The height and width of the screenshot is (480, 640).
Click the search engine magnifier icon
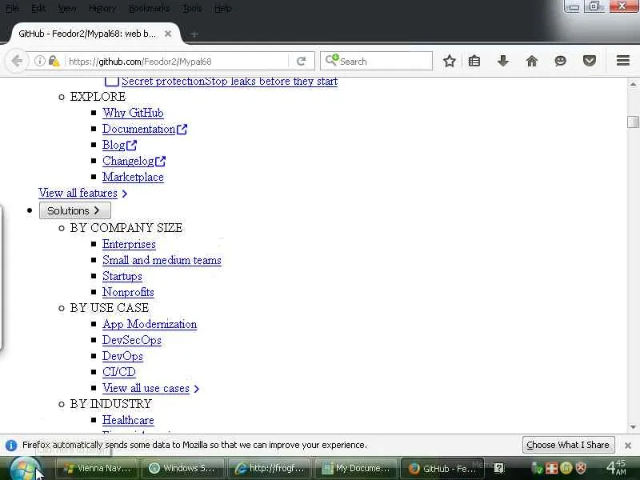point(332,61)
